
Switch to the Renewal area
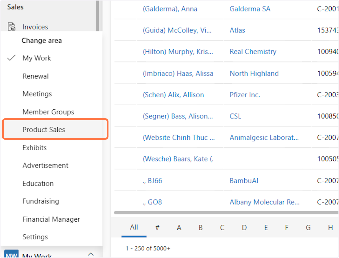36,76
